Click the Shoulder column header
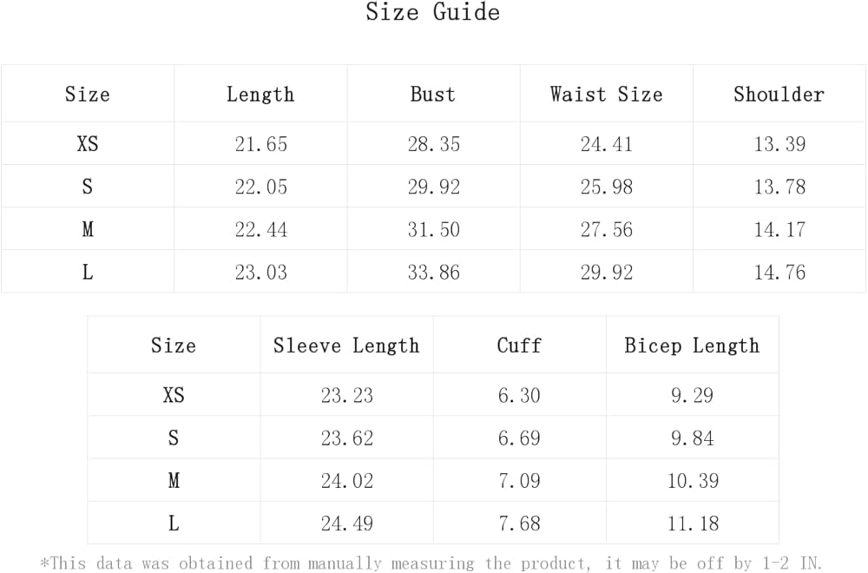Image resolution: width=868 pixels, height=573 pixels. (x=779, y=94)
